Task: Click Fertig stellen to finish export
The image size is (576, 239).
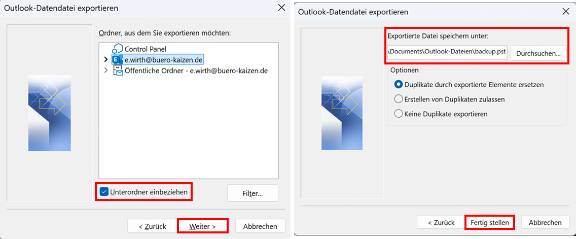Action: (489, 222)
